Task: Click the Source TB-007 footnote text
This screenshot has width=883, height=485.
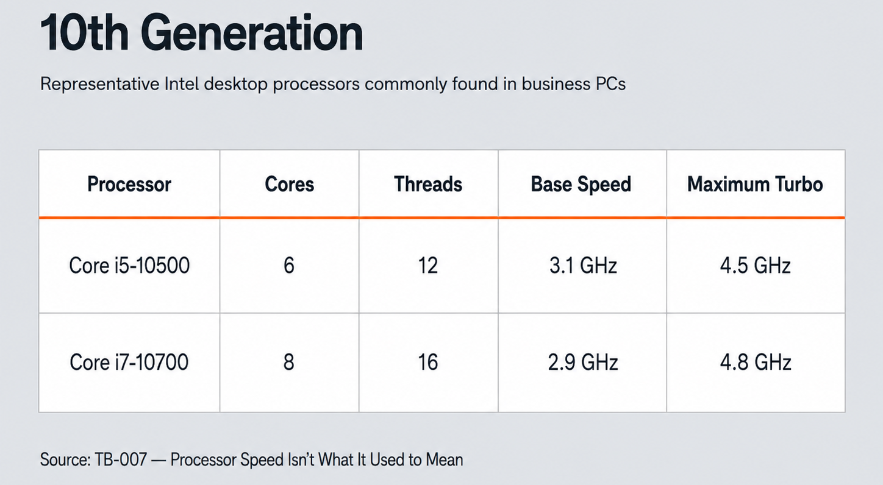Action: (x=252, y=459)
